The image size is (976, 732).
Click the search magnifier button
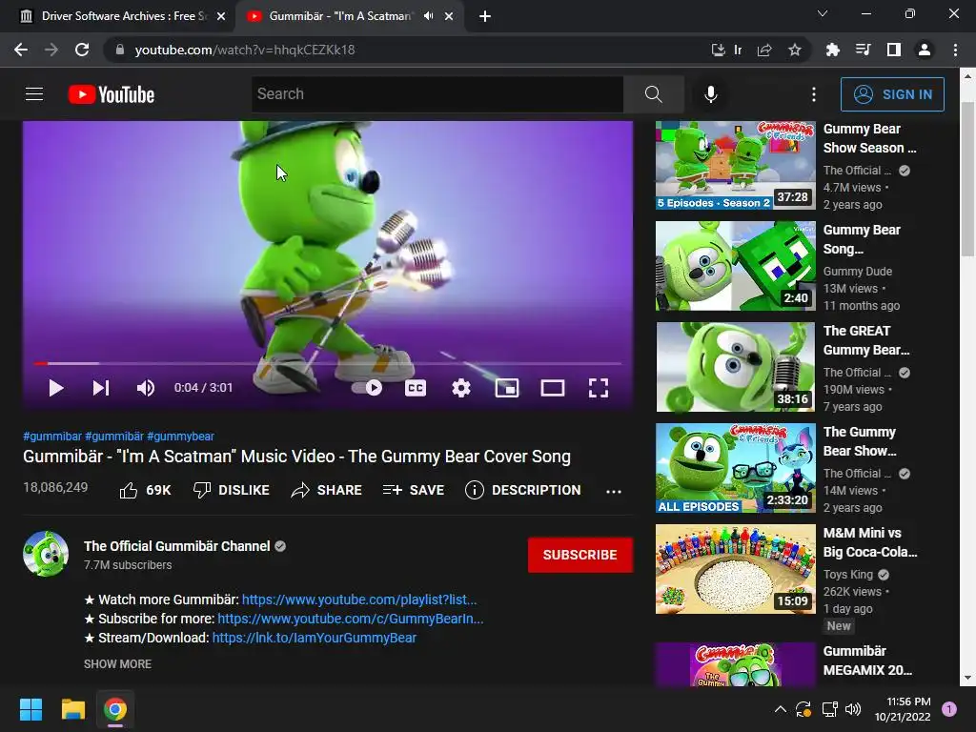coord(654,94)
